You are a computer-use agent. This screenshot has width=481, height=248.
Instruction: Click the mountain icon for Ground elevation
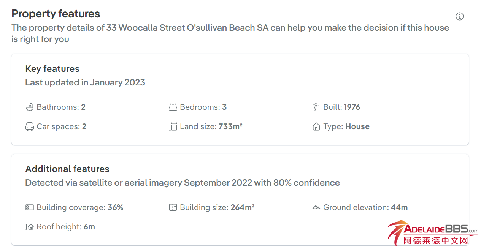316,208
